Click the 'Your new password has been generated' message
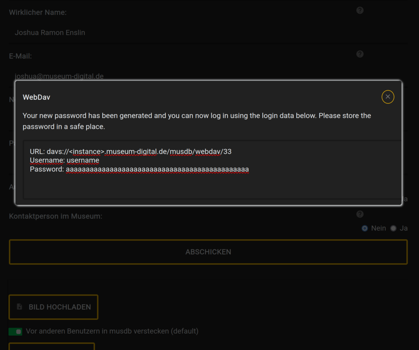This screenshot has height=350, width=419. point(197,121)
